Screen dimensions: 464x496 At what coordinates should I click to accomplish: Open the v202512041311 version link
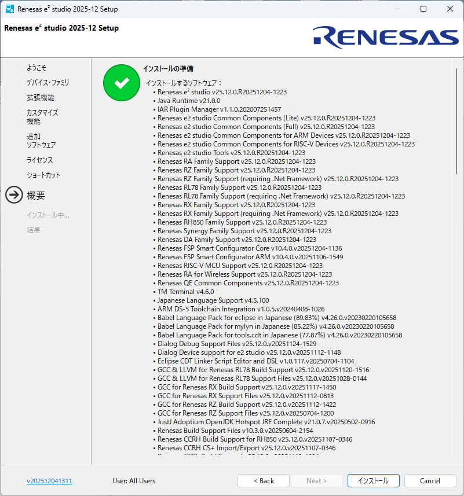point(49,481)
